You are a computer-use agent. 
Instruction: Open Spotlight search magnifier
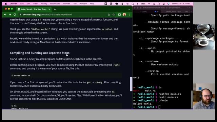pos(159,4)
